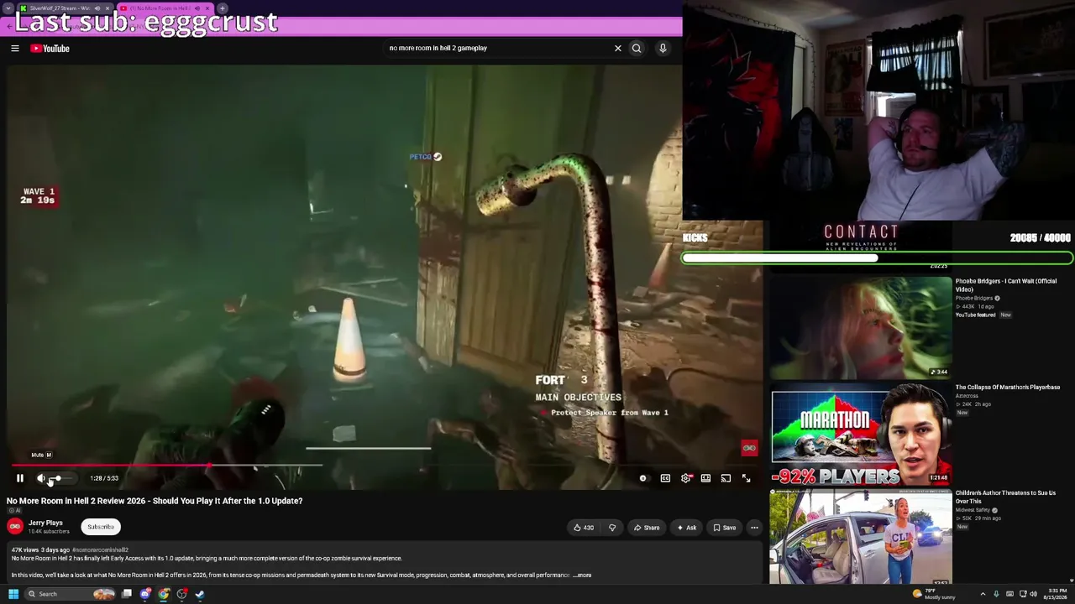Open "Phoebe Bridgers - I Can't Wait" title
Image resolution: width=1075 pixels, height=604 pixels.
point(1006,285)
